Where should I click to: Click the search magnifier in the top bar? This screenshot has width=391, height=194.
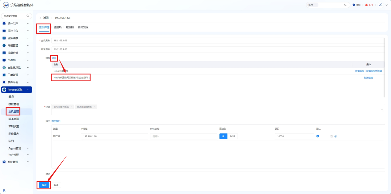pyautogui.click(x=345, y=5)
